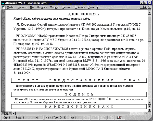
Task: Click 'Пионерская, д.147, кв. 2448' address line
Action: click(33, 44)
